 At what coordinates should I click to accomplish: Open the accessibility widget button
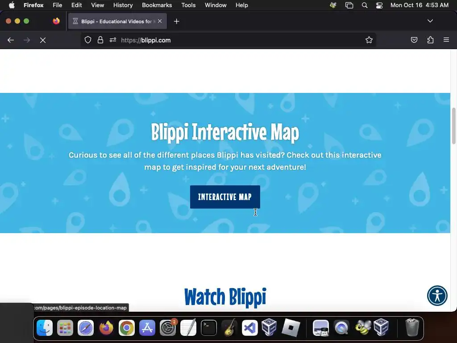click(437, 296)
